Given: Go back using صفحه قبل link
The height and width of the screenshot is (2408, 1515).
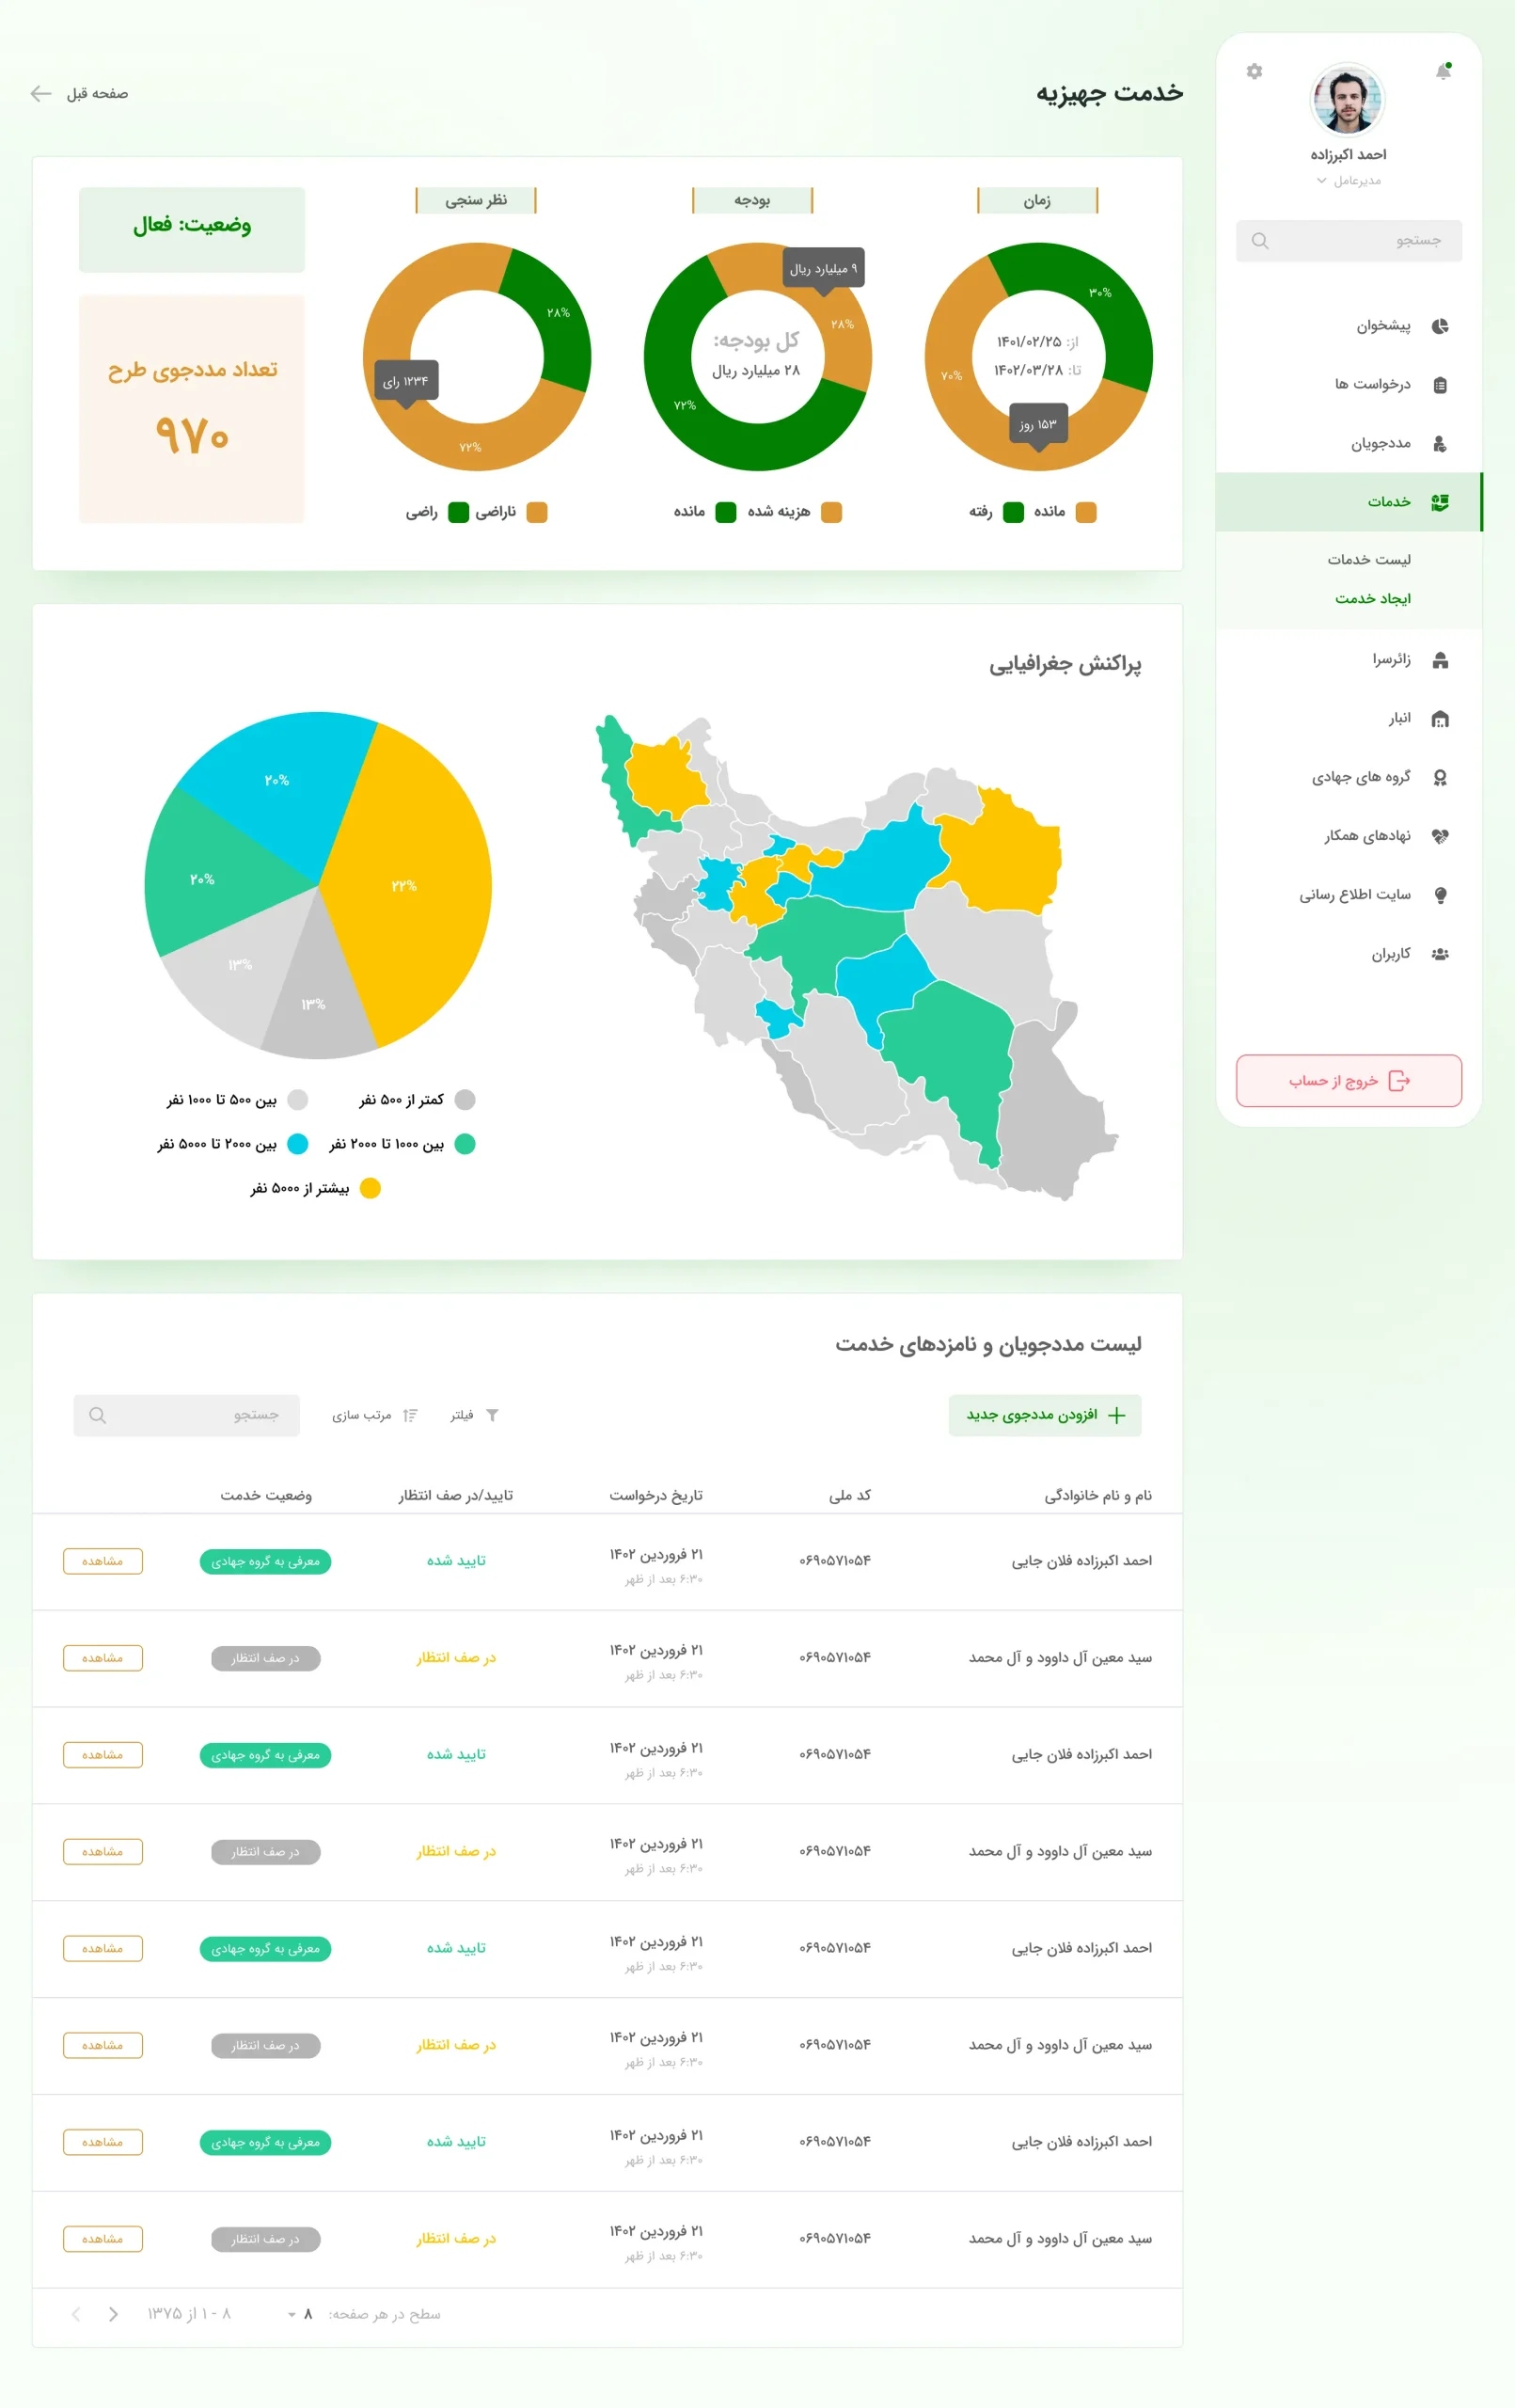Looking at the screenshot, I should pyautogui.click(x=79, y=94).
